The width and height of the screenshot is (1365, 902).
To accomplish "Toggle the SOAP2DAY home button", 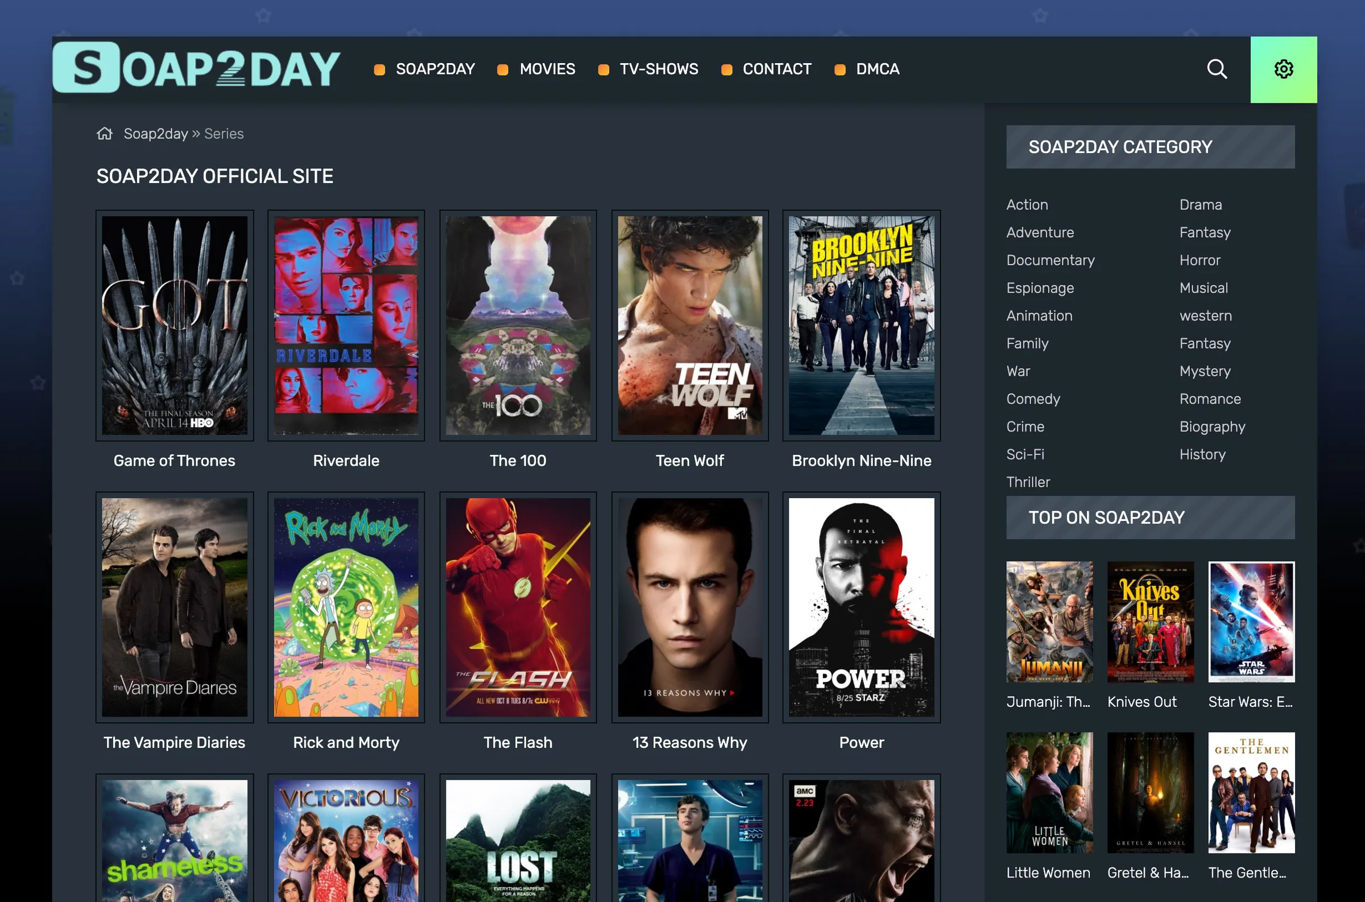I will coord(434,68).
